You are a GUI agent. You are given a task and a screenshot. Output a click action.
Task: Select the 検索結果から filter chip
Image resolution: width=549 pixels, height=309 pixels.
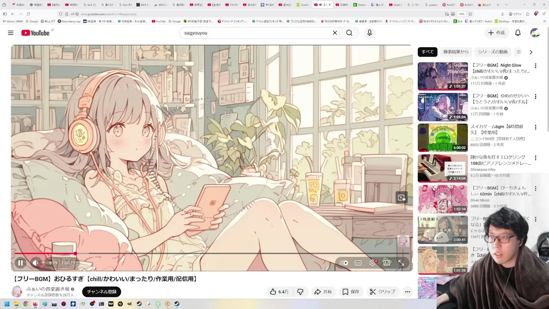[456, 52]
